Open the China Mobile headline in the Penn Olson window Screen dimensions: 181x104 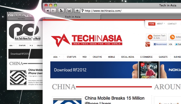(35, 72)
